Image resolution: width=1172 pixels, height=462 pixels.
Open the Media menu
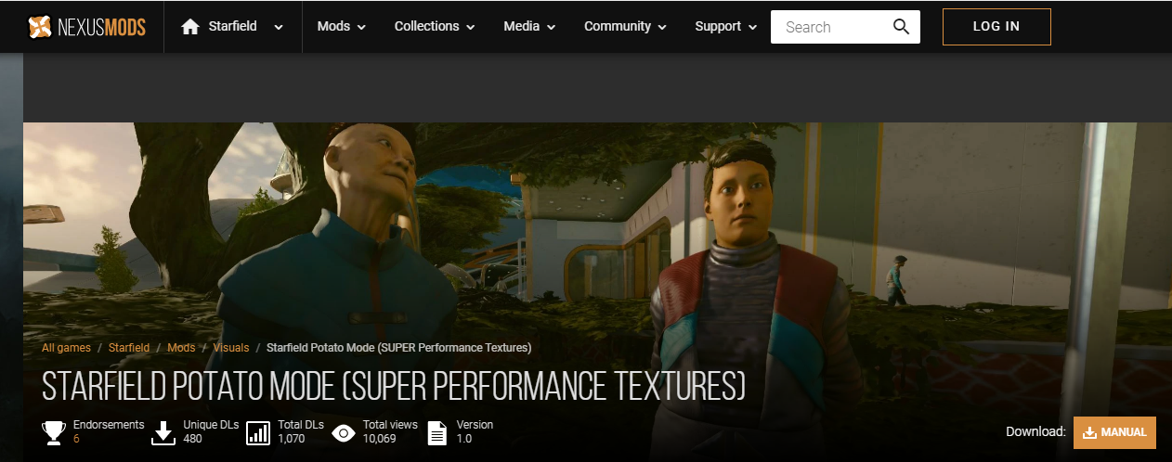point(529,27)
